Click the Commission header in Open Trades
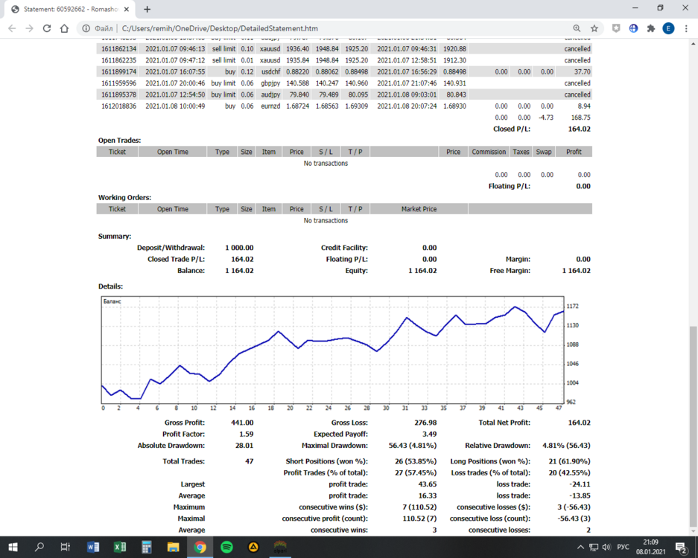 489,152
